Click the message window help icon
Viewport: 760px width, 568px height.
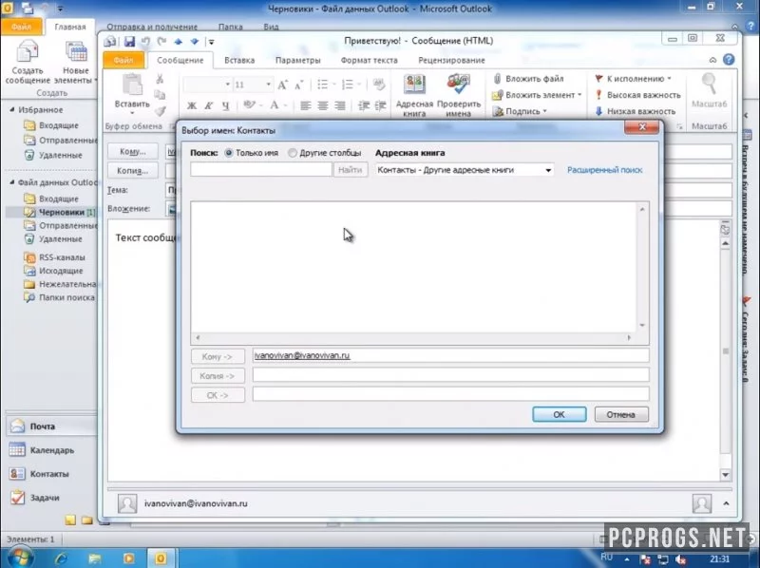(x=729, y=60)
